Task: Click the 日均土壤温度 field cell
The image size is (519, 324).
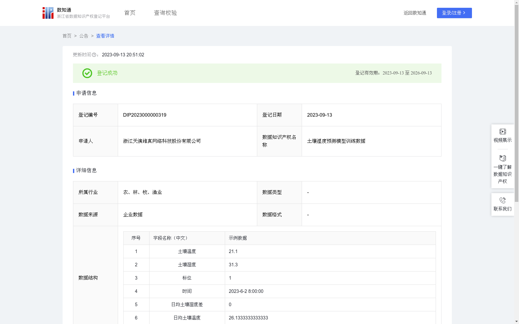Action: (187, 318)
